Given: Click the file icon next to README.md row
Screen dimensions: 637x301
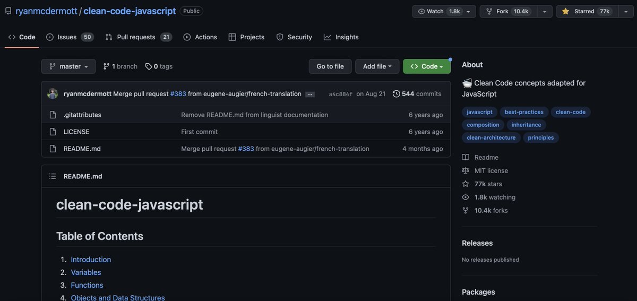Looking at the screenshot, I should click(53, 149).
